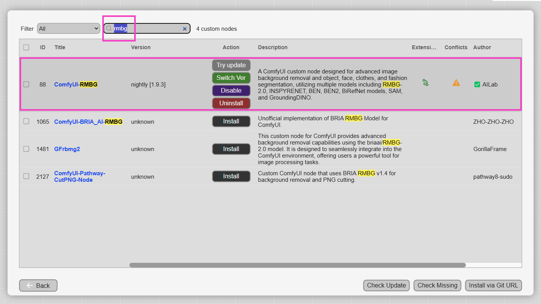
Task: Check the box for ComfyUI-RMBG row
Action: (26, 85)
